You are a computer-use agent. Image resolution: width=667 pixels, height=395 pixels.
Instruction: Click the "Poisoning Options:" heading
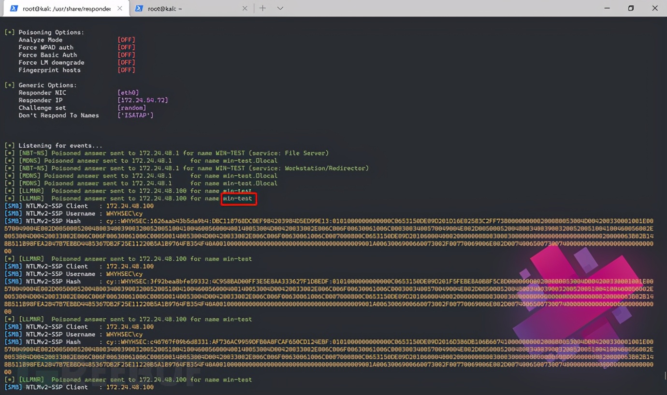click(x=51, y=32)
